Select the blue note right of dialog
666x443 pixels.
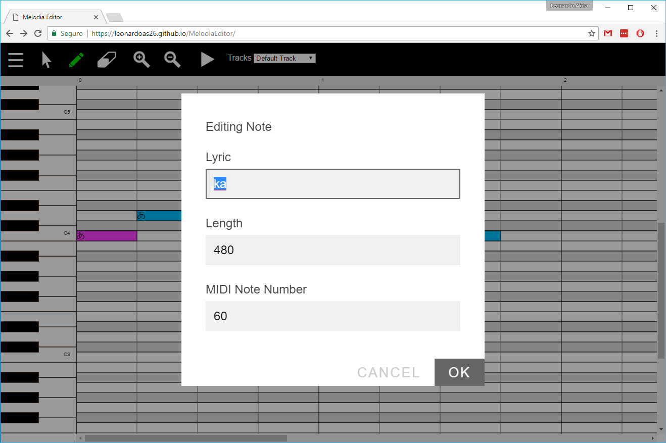coord(493,236)
